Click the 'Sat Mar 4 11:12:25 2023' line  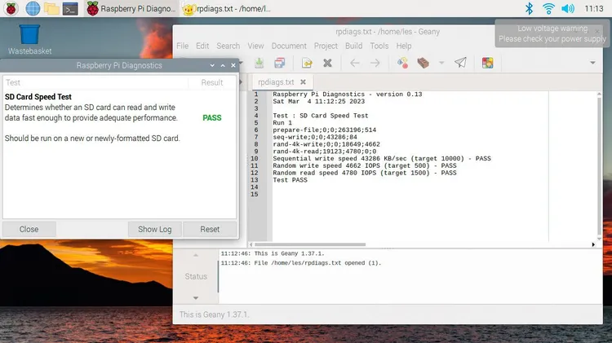tap(318, 101)
